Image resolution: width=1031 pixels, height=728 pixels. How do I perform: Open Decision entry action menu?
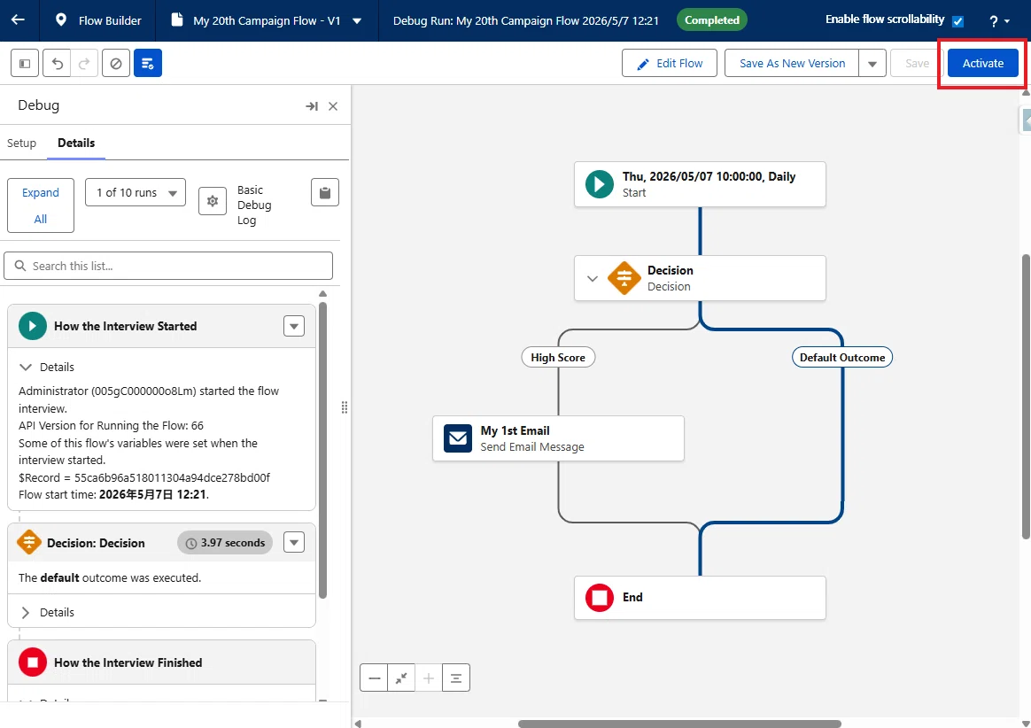pyautogui.click(x=294, y=543)
